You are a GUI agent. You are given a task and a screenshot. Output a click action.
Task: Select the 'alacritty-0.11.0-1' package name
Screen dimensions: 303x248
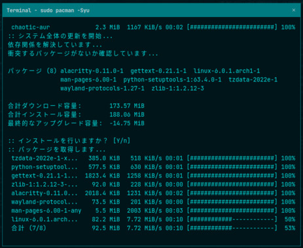point(92,71)
